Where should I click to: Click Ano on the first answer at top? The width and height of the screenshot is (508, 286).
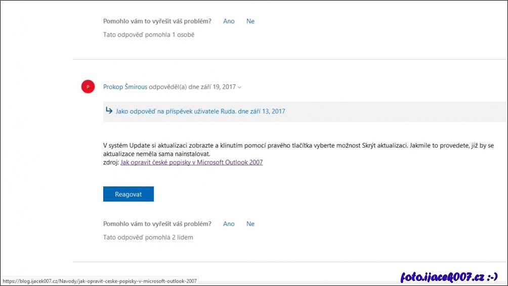[x=229, y=21]
